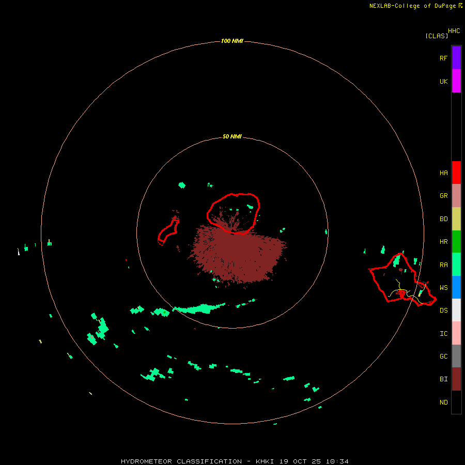Viewport: 465px width, 465px height.
Task: Click the '50 NMI' range ring label
Action: click(x=232, y=136)
